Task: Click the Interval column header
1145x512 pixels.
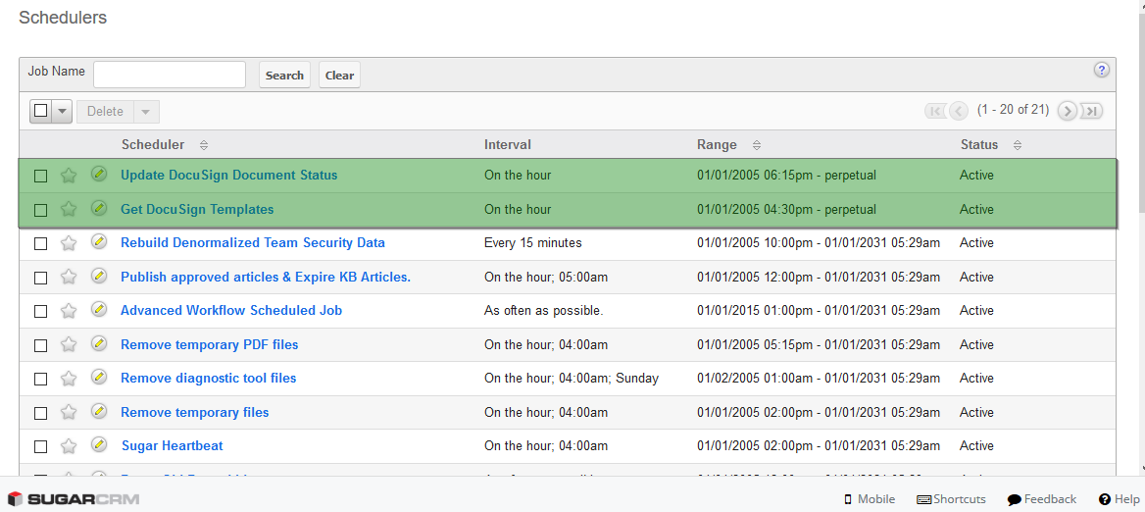Action: coord(508,144)
